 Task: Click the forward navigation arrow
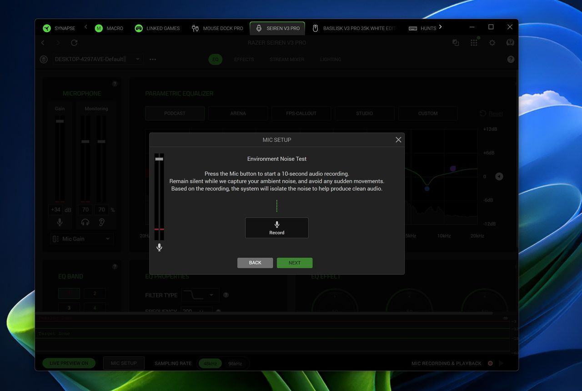58,43
